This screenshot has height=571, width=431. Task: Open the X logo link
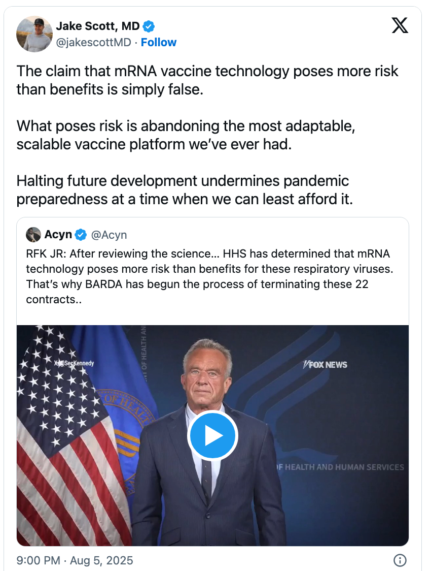[x=400, y=25]
